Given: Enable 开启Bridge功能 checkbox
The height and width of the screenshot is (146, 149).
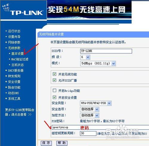Looking at the screenshot, I should [55, 90].
